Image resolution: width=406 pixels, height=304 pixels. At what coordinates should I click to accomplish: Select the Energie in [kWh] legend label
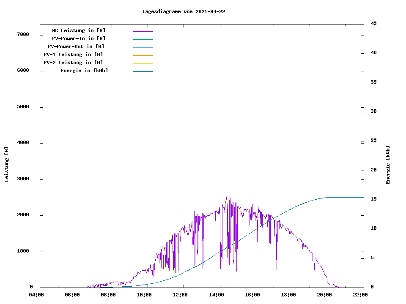[84, 71]
